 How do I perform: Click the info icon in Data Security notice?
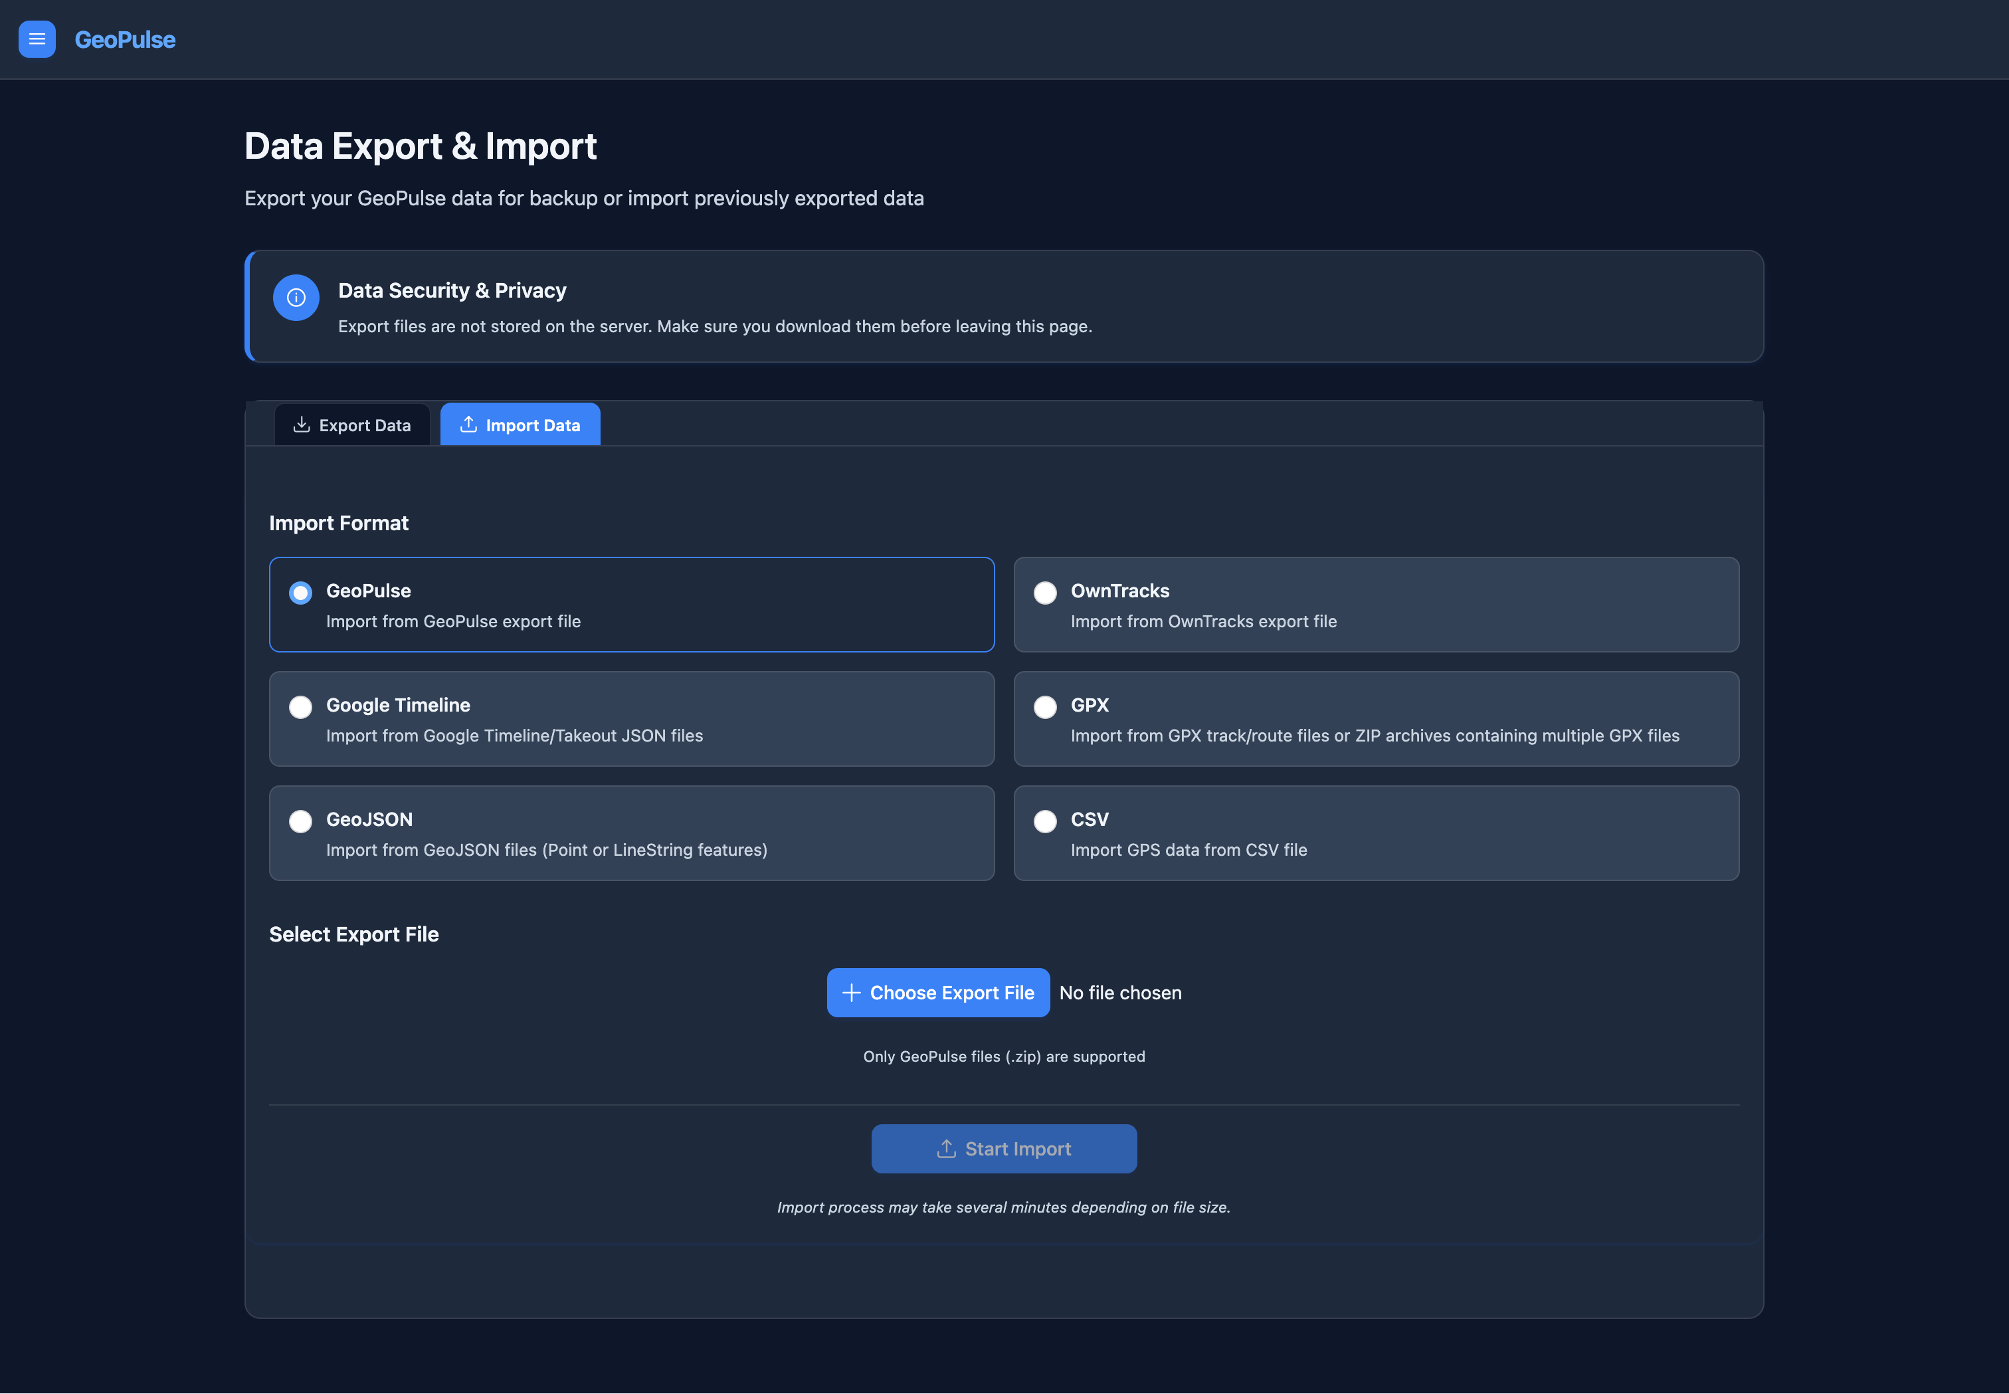tap(296, 297)
